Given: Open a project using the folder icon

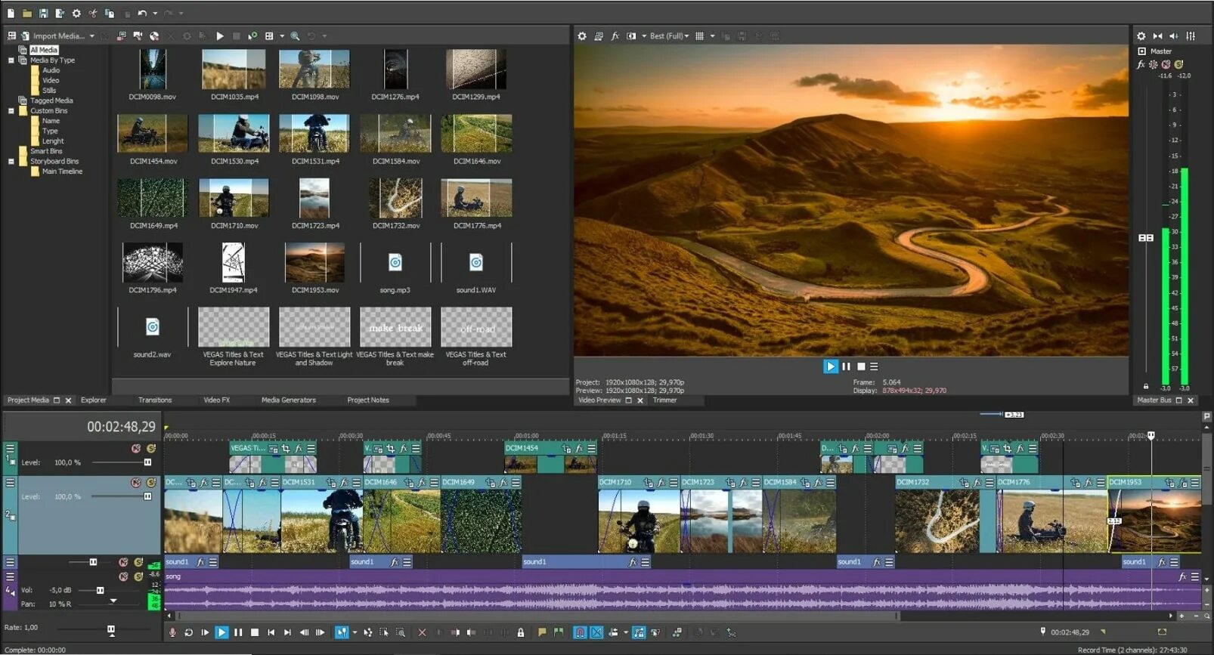Looking at the screenshot, I should click(x=27, y=14).
